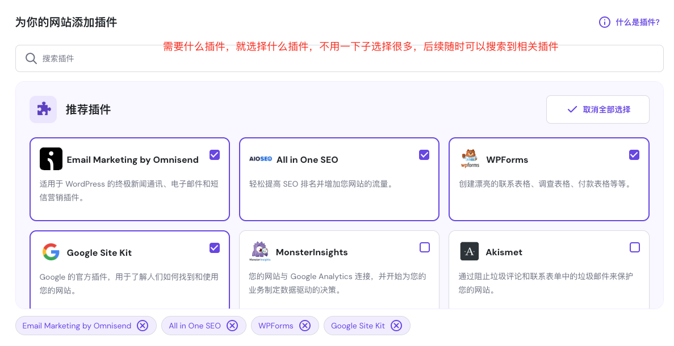Open the 什么是插件? help link
Image resolution: width=674 pixels, height=346 pixels.
coord(637,22)
